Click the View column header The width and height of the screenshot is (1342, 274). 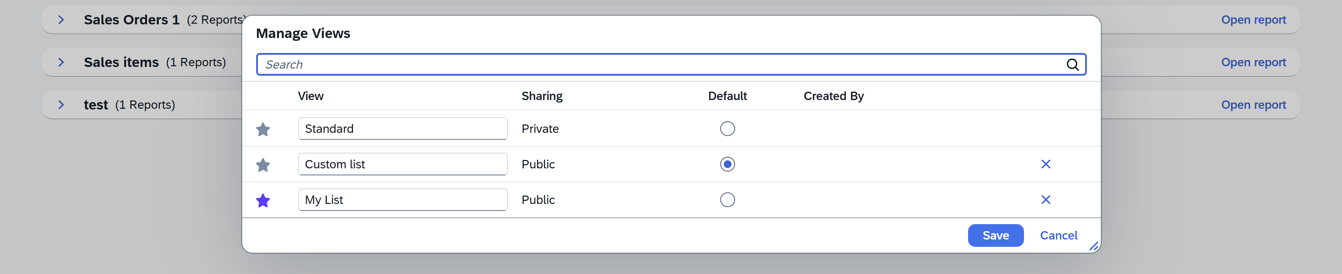coord(310,96)
